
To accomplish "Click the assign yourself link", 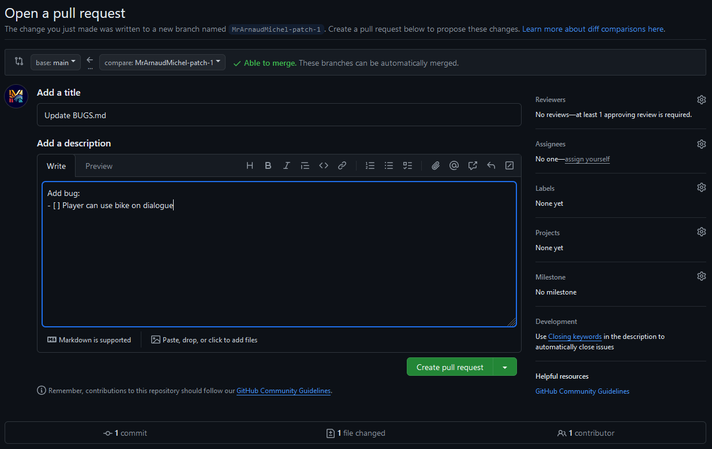I will point(587,159).
